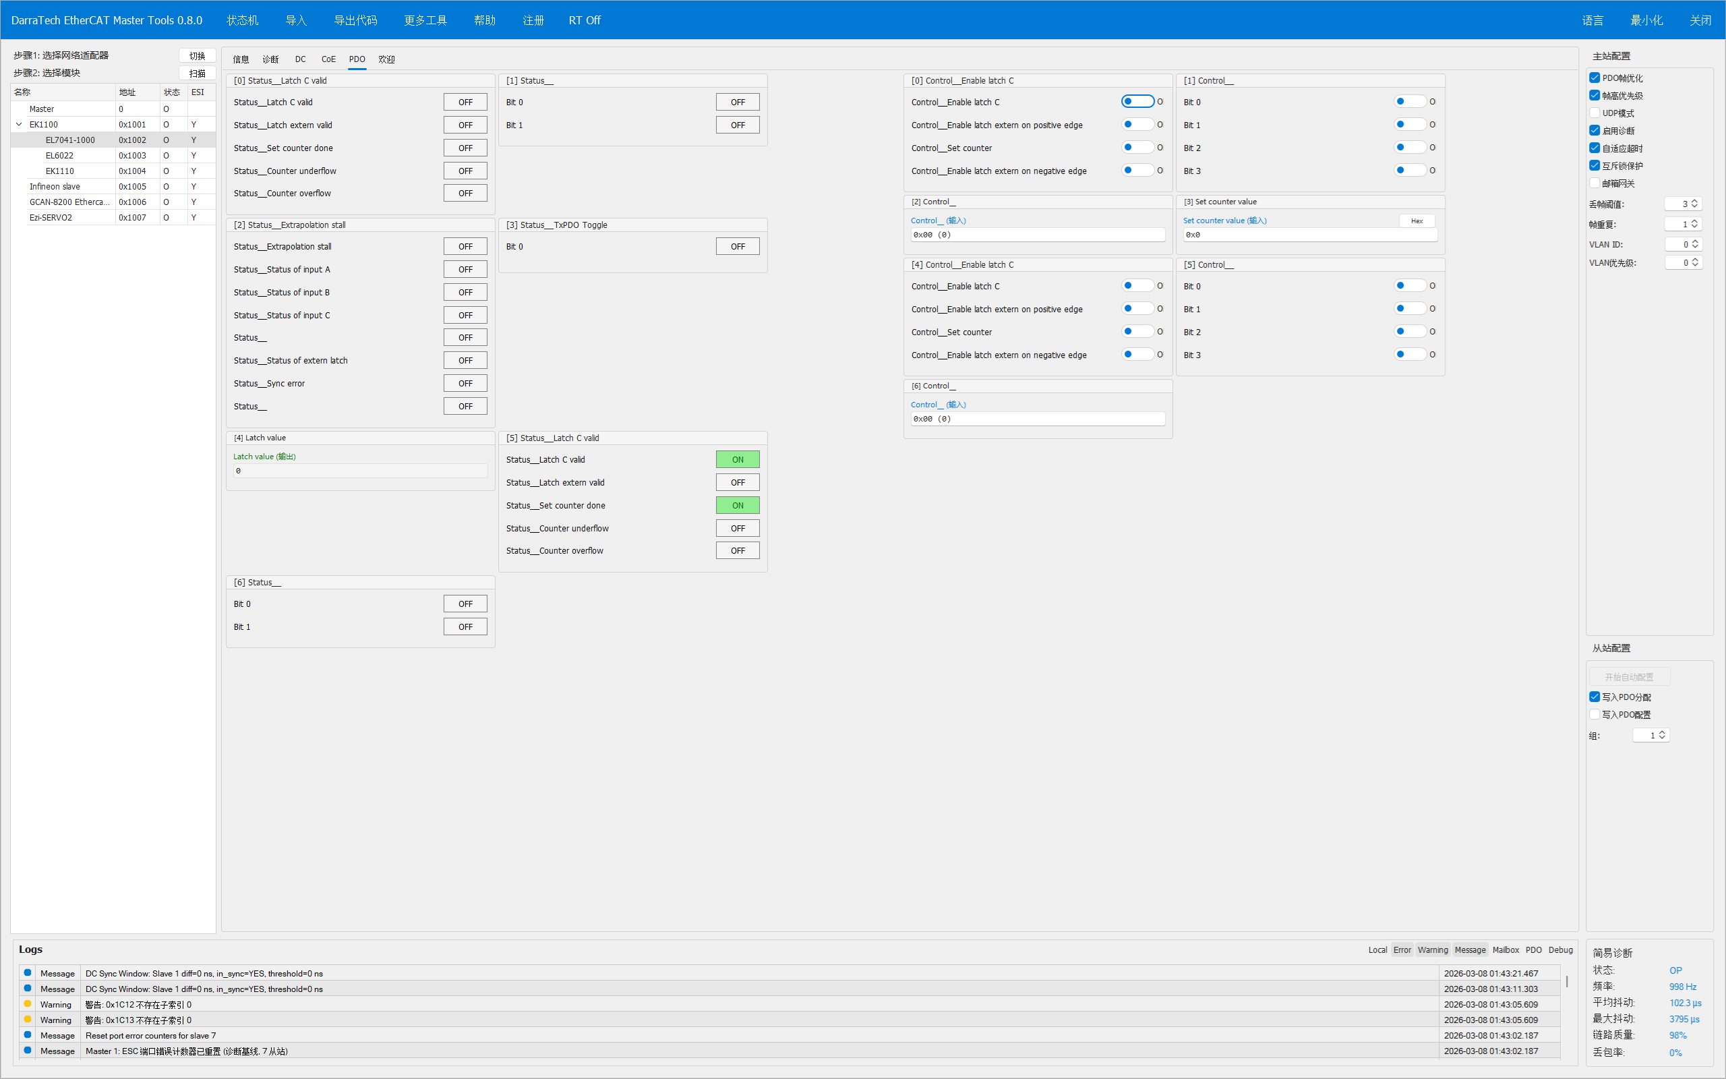Click yellow warning dot for 0x1C12 log
Viewport: 1726px width, 1079px height.
point(28,1004)
